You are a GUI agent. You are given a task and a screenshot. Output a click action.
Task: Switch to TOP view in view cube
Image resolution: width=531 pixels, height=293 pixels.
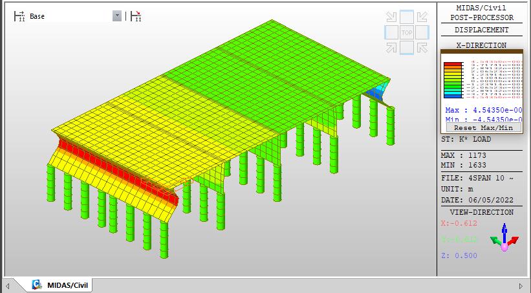click(407, 32)
